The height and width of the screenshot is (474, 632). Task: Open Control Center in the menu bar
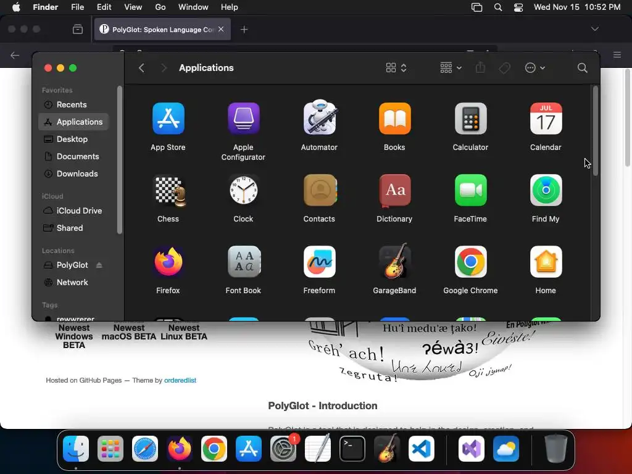click(x=518, y=7)
